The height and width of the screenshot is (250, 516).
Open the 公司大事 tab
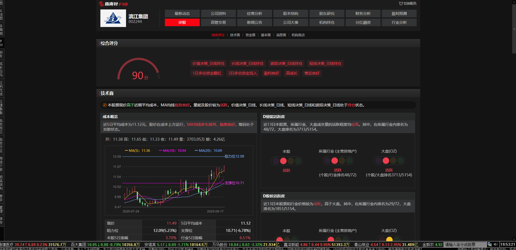tap(291, 22)
